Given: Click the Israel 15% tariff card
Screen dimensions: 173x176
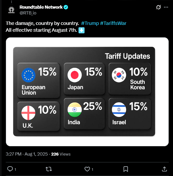Looking at the screenshot, I should coord(130,114).
